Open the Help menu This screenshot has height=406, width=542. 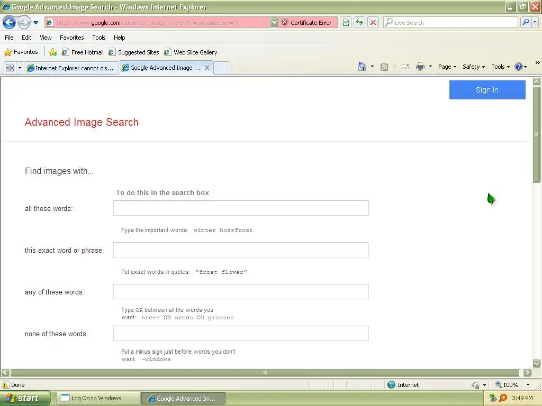click(119, 38)
